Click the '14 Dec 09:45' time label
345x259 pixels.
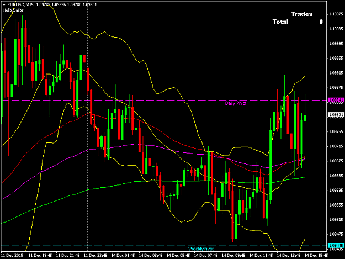pyautogui.click(x=233, y=256)
